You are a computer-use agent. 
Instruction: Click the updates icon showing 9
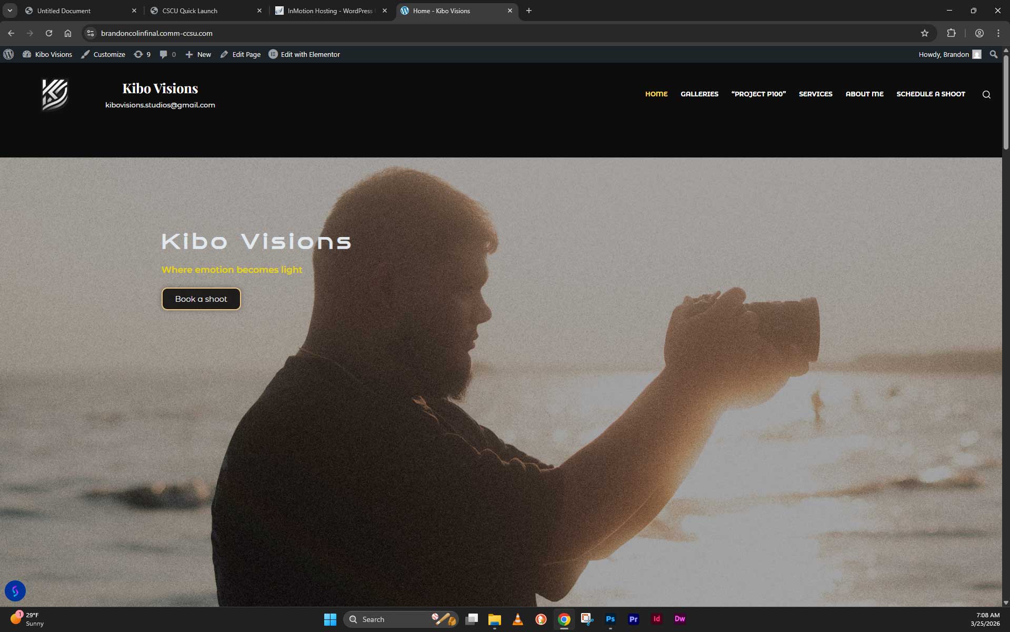[142, 54]
